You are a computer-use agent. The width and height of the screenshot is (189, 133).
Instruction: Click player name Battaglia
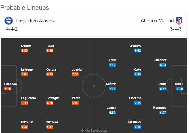[53, 98]
